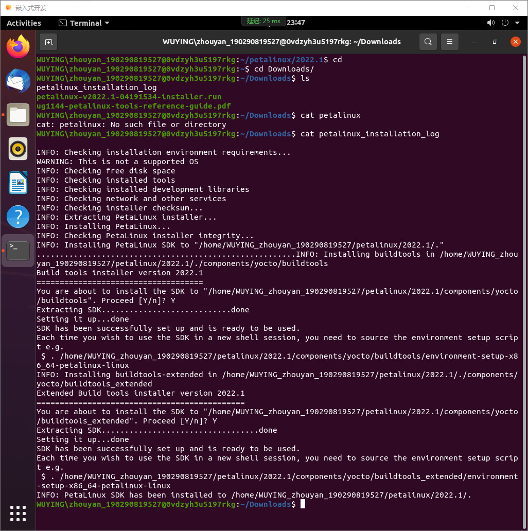
Task: Launch Rhythmbox music player from the dock
Action: click(x=18, y=149)
